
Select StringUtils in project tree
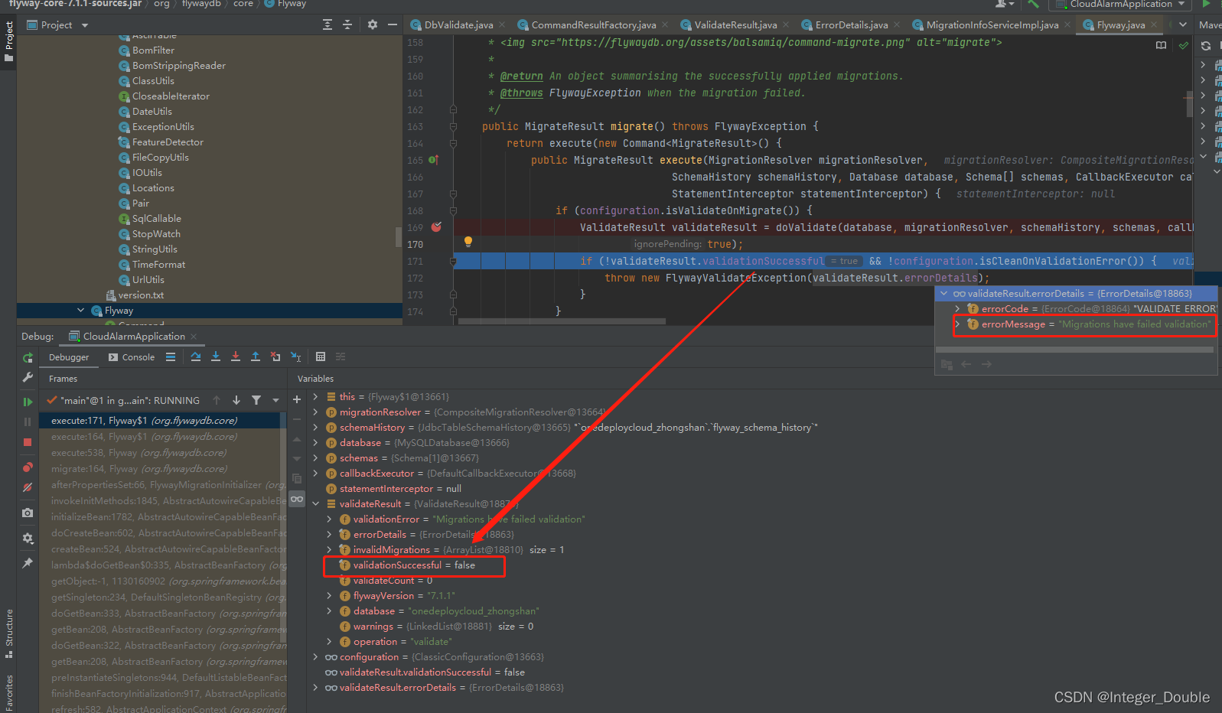[x=155, y=249]
